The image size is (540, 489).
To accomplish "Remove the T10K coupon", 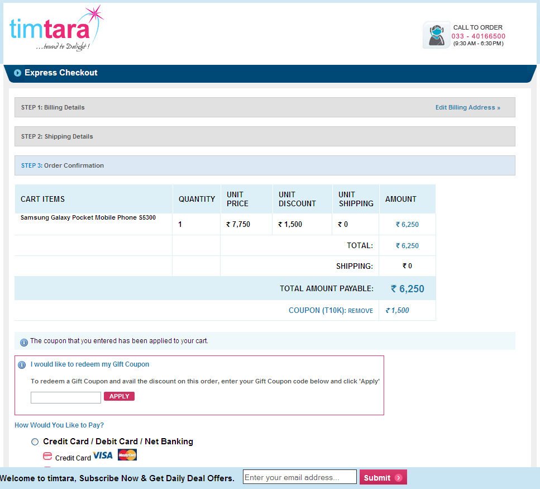I will (360, 311).
